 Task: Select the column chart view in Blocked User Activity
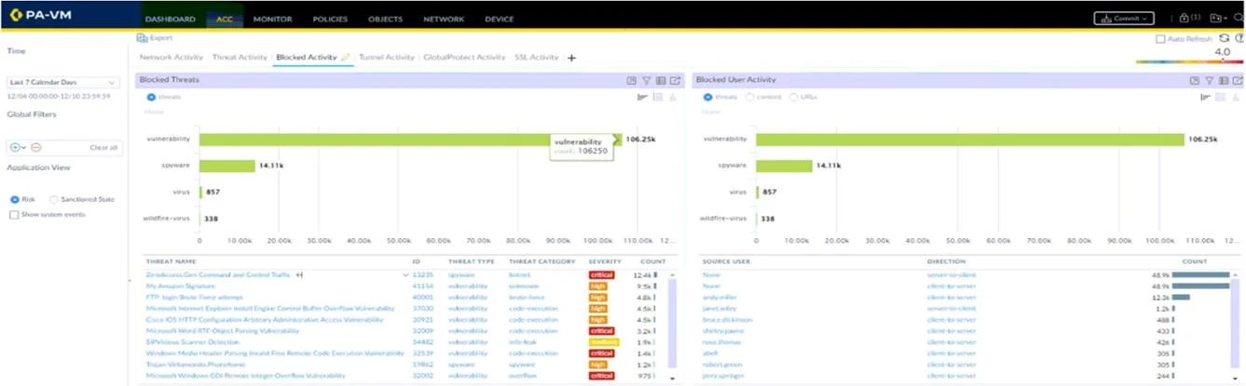(1236, 97)
